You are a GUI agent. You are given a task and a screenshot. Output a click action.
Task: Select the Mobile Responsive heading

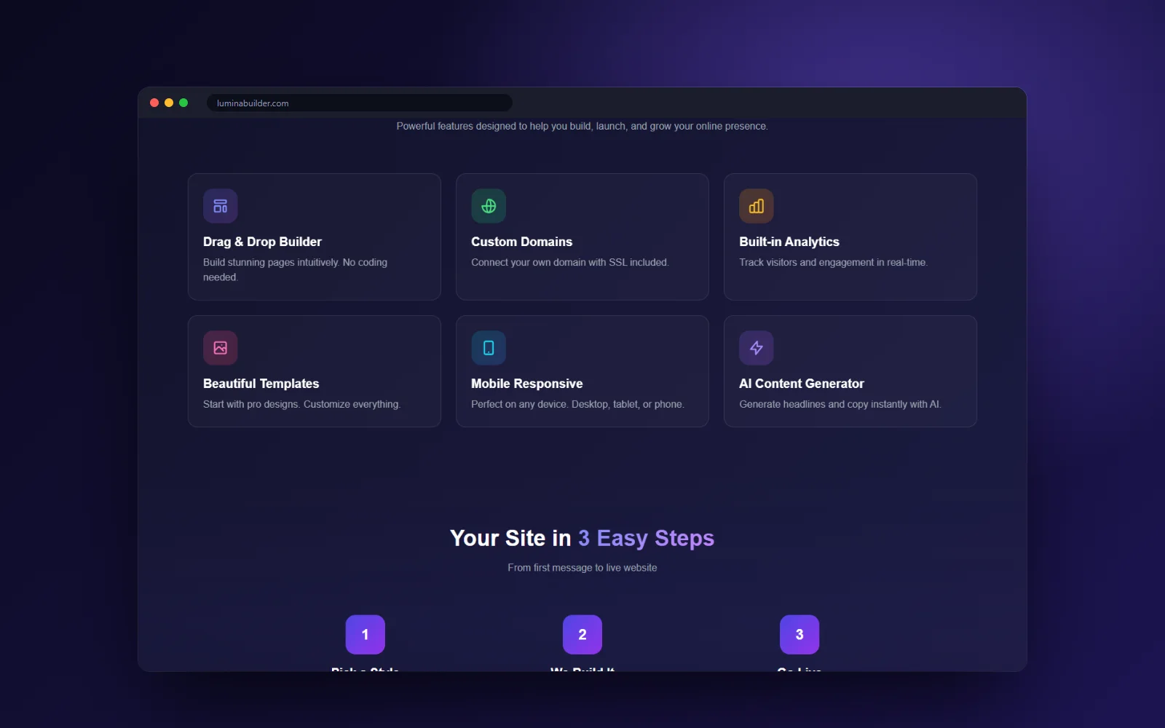(x=526, y=384)
